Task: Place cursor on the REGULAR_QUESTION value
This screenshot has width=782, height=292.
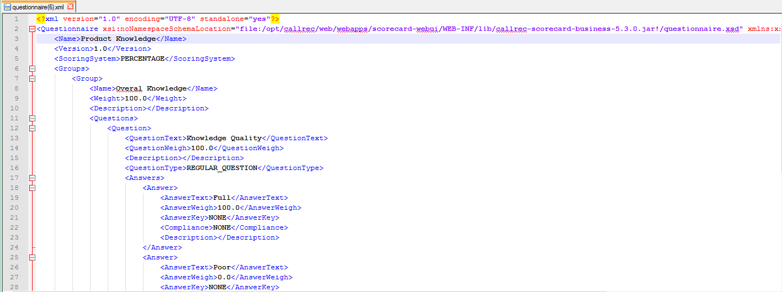Action: [222, 168]
